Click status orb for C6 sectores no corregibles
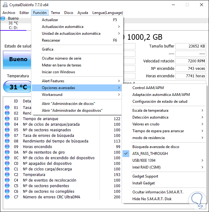Viewport: 209px width, 212px height. 7,191
